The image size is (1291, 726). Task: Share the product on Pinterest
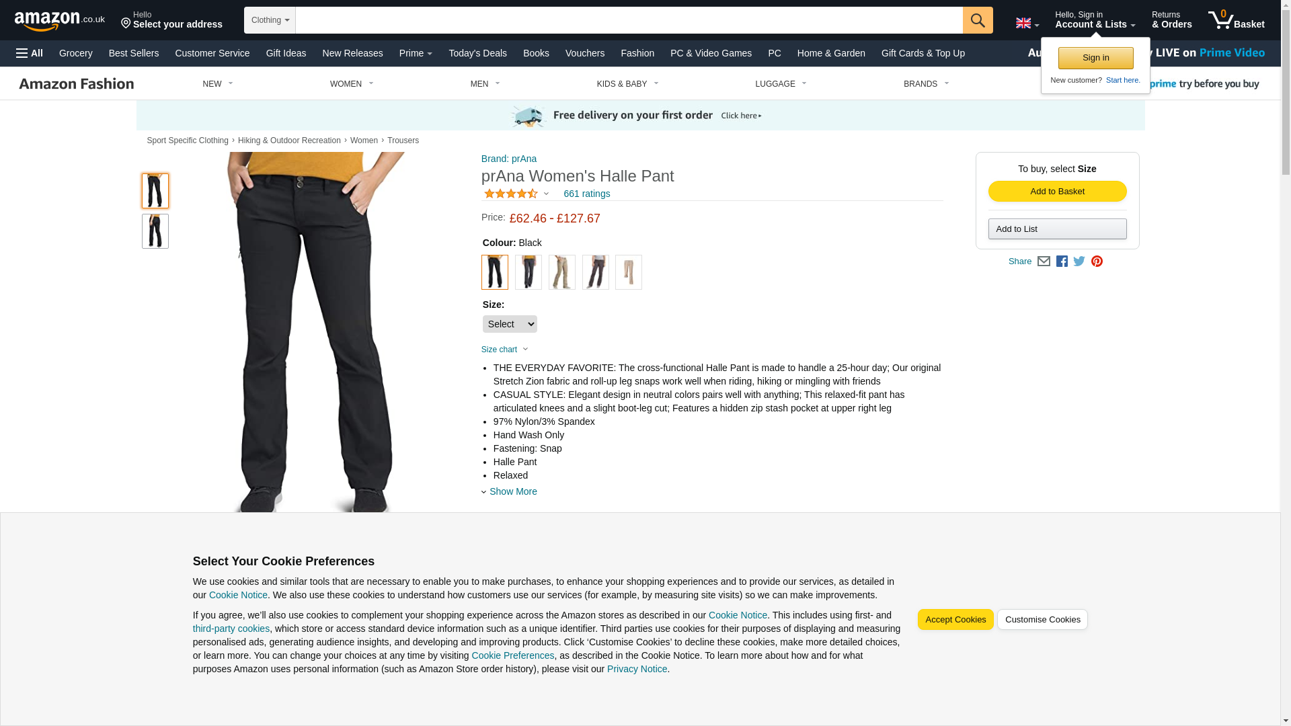tap(1097, 261)
